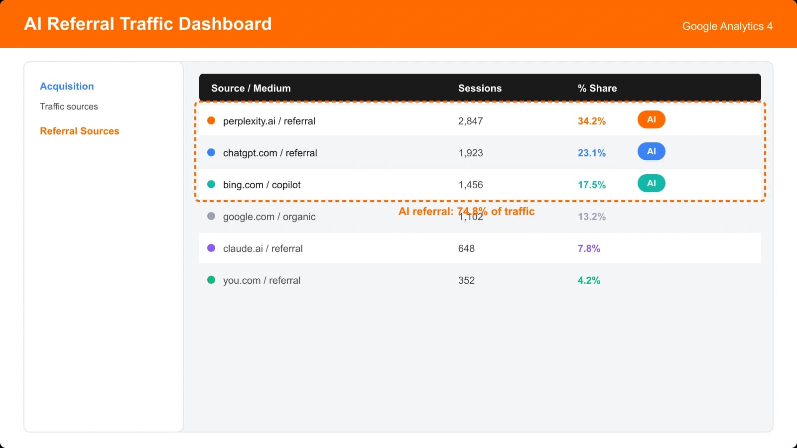
Task: Click the teal AI badge for bing.com
Action: point(651,183)
